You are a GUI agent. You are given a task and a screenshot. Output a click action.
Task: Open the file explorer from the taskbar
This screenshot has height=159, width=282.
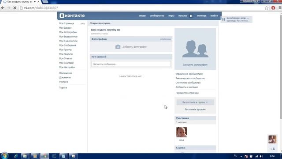(25, 156)
